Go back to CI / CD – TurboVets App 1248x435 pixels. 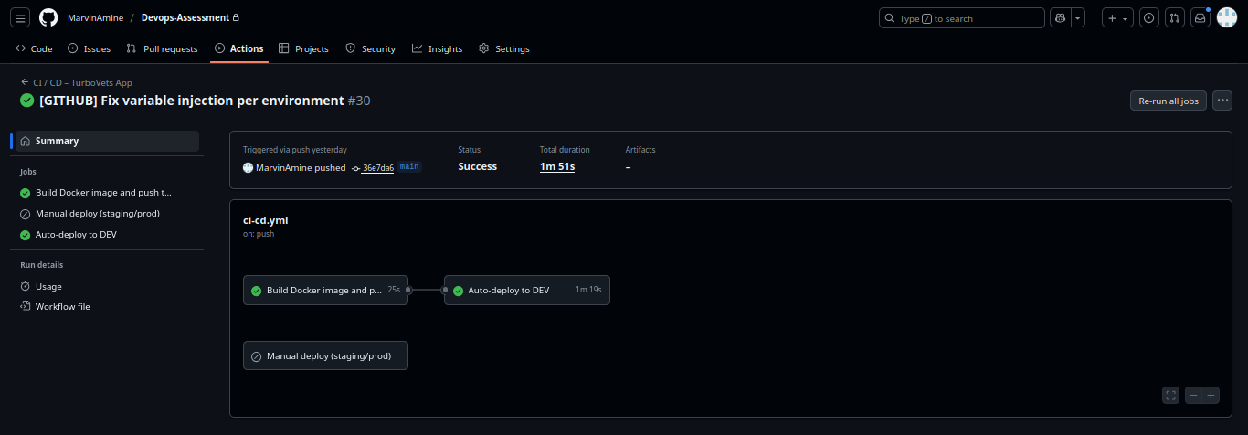pos(77,82)
